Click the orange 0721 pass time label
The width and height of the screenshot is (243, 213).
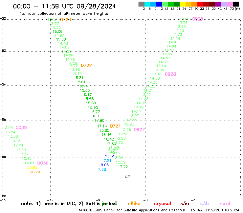tap(115, 126)
